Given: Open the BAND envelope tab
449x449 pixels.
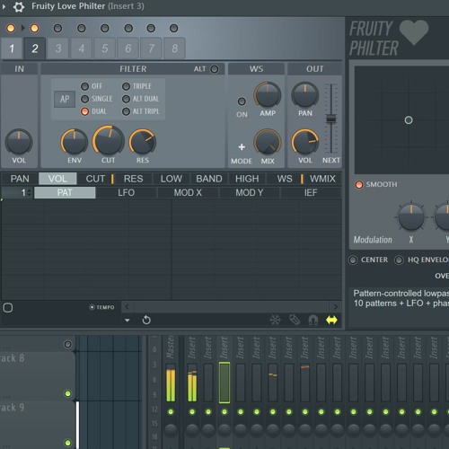Looking at the screenshot, I should [x=209, y=179].
